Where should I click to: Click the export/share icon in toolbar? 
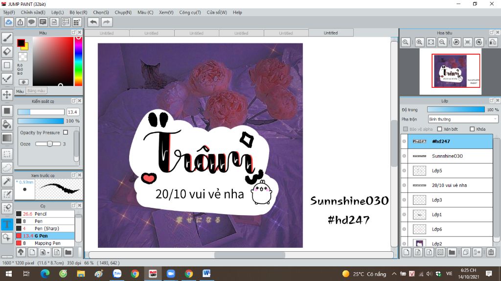20,22
